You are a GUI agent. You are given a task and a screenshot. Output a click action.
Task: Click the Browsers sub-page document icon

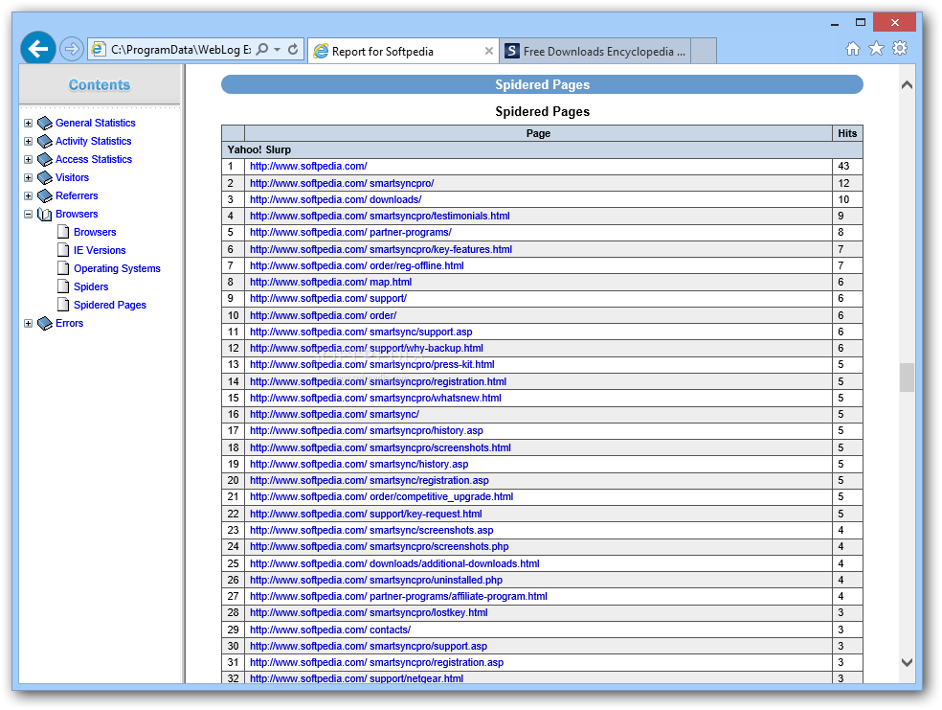63,232
